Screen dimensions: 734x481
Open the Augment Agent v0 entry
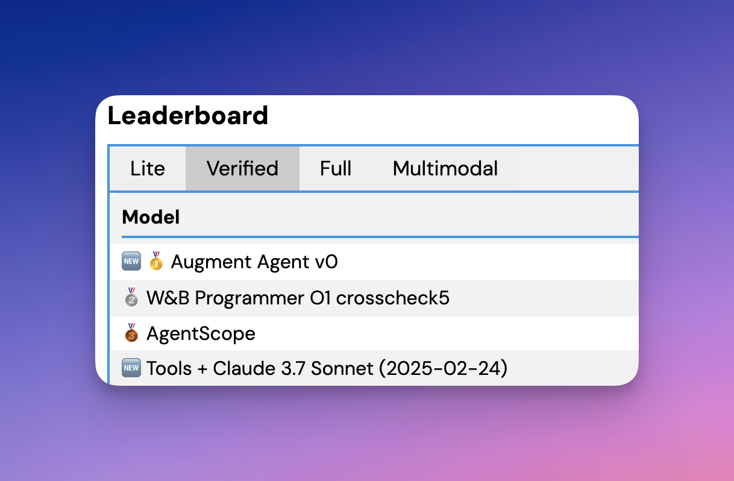pyautogui.click(x=254, y=262)
